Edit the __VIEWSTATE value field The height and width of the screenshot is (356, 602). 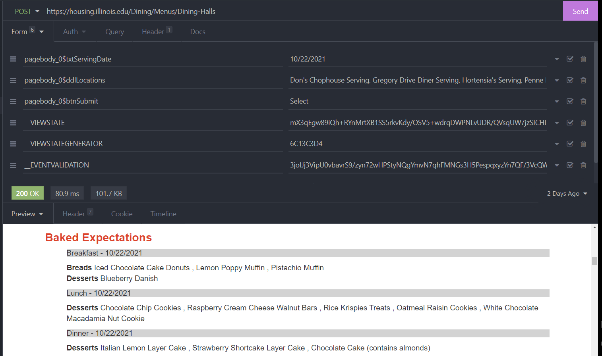(x=418, y=123)
